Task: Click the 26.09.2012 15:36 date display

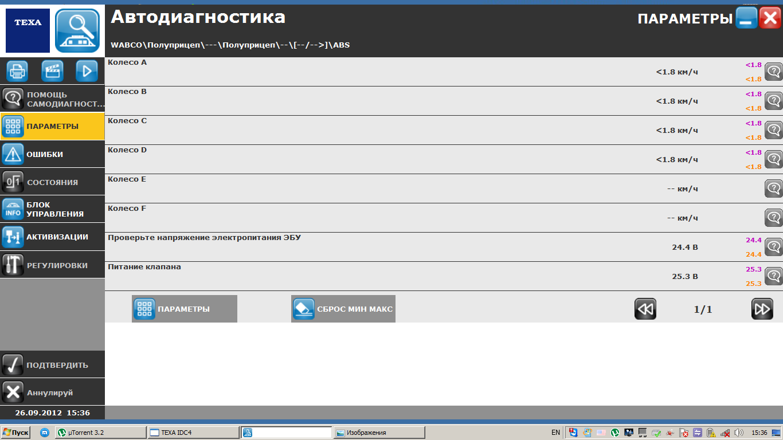Action: [x=52, y=412]
